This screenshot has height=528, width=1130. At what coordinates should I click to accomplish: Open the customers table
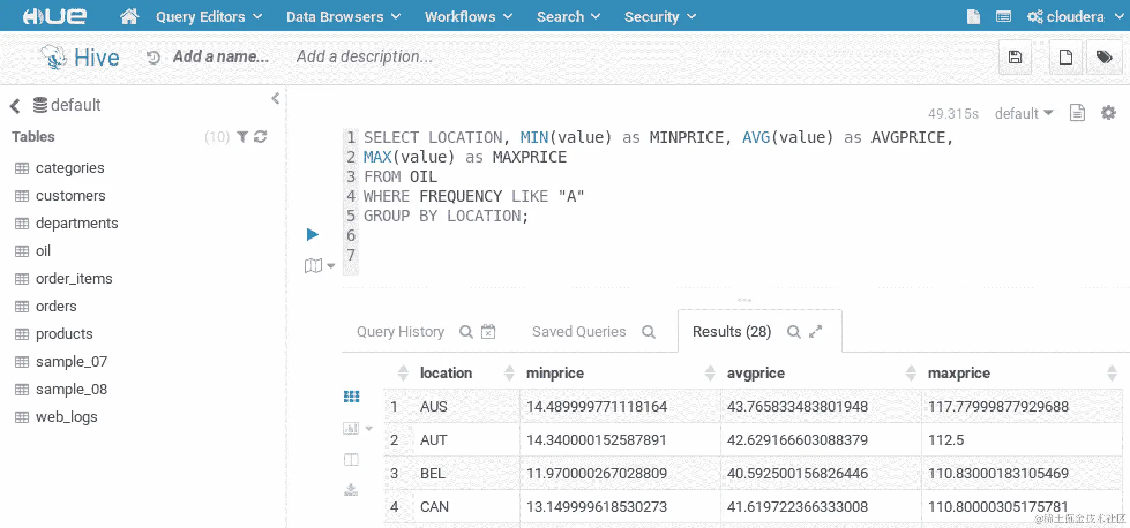pyautogui.click(x=70, y=196)
